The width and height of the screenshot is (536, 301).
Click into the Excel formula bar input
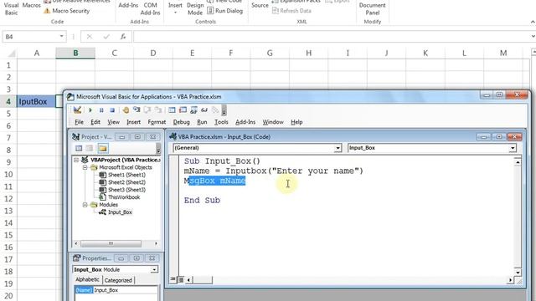pyautogui.click(x=331, y=36)
